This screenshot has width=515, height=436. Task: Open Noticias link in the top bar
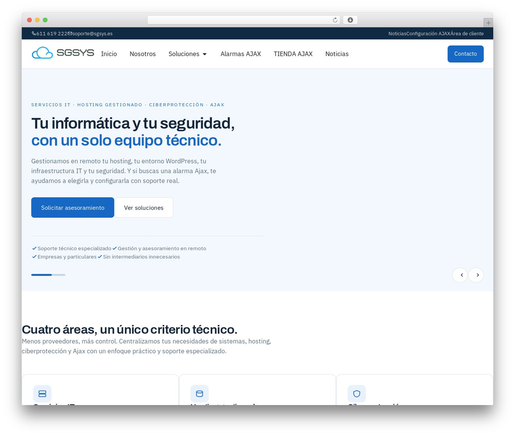click(x=397, y=34)
